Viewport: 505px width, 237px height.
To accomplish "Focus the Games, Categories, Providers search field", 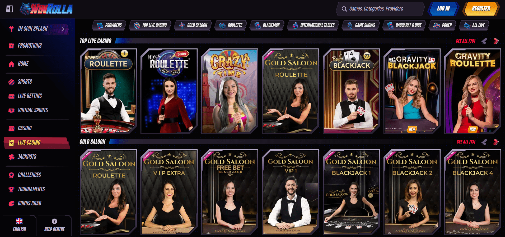I will click(x=380, y=9).
